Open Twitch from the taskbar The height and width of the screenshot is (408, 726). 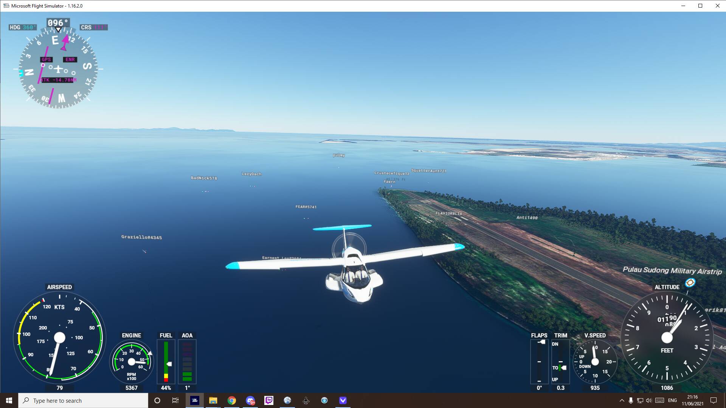[269, 400]
